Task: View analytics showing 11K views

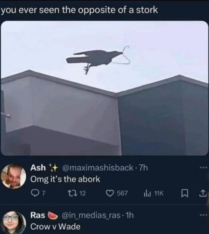Action: [x=154, y=194]
